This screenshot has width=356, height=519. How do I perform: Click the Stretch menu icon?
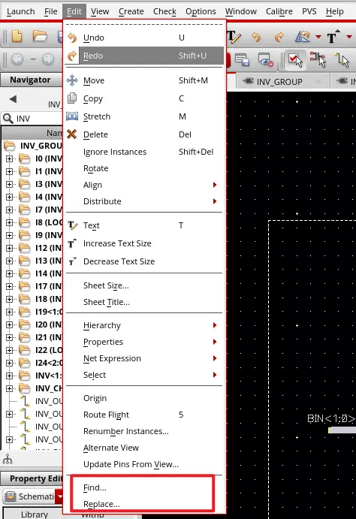(72, 116)
